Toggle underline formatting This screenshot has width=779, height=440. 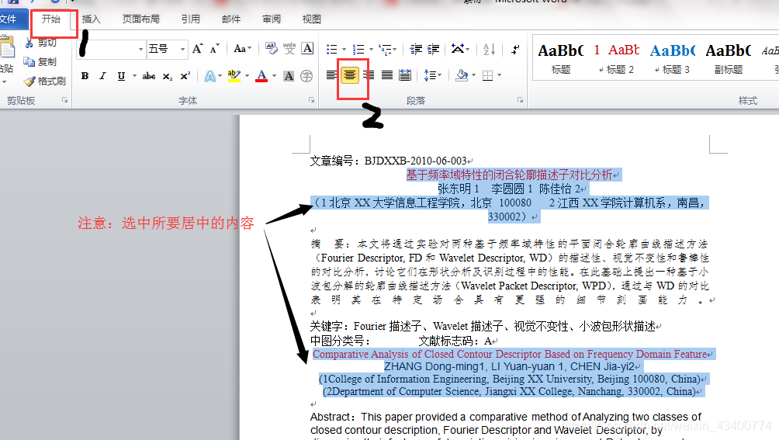point(121,76)
